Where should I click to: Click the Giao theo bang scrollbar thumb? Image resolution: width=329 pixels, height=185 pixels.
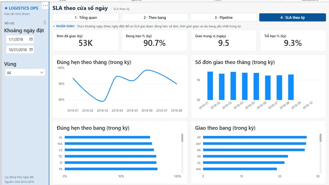click(321, 138)
